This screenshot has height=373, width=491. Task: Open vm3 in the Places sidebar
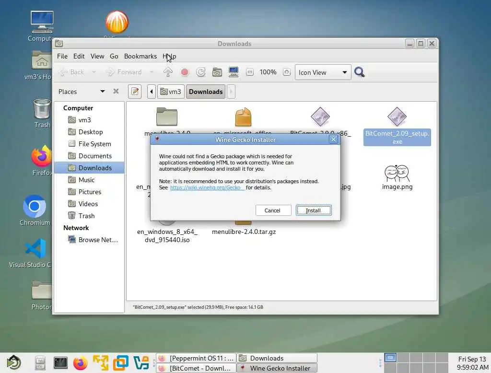click(84, 120)
